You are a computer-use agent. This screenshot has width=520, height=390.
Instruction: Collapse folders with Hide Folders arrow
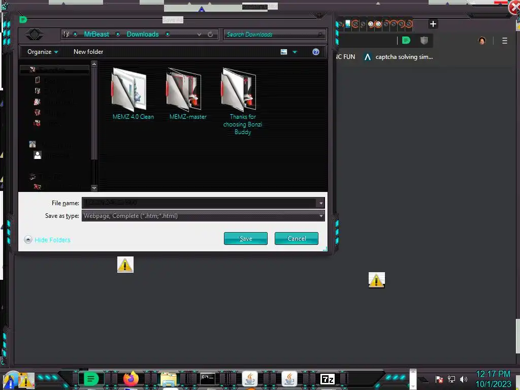[x=28, y=240]
